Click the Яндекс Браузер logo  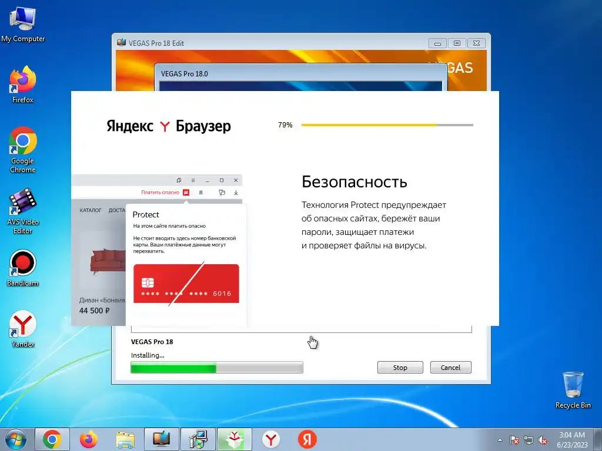point(169,126)
